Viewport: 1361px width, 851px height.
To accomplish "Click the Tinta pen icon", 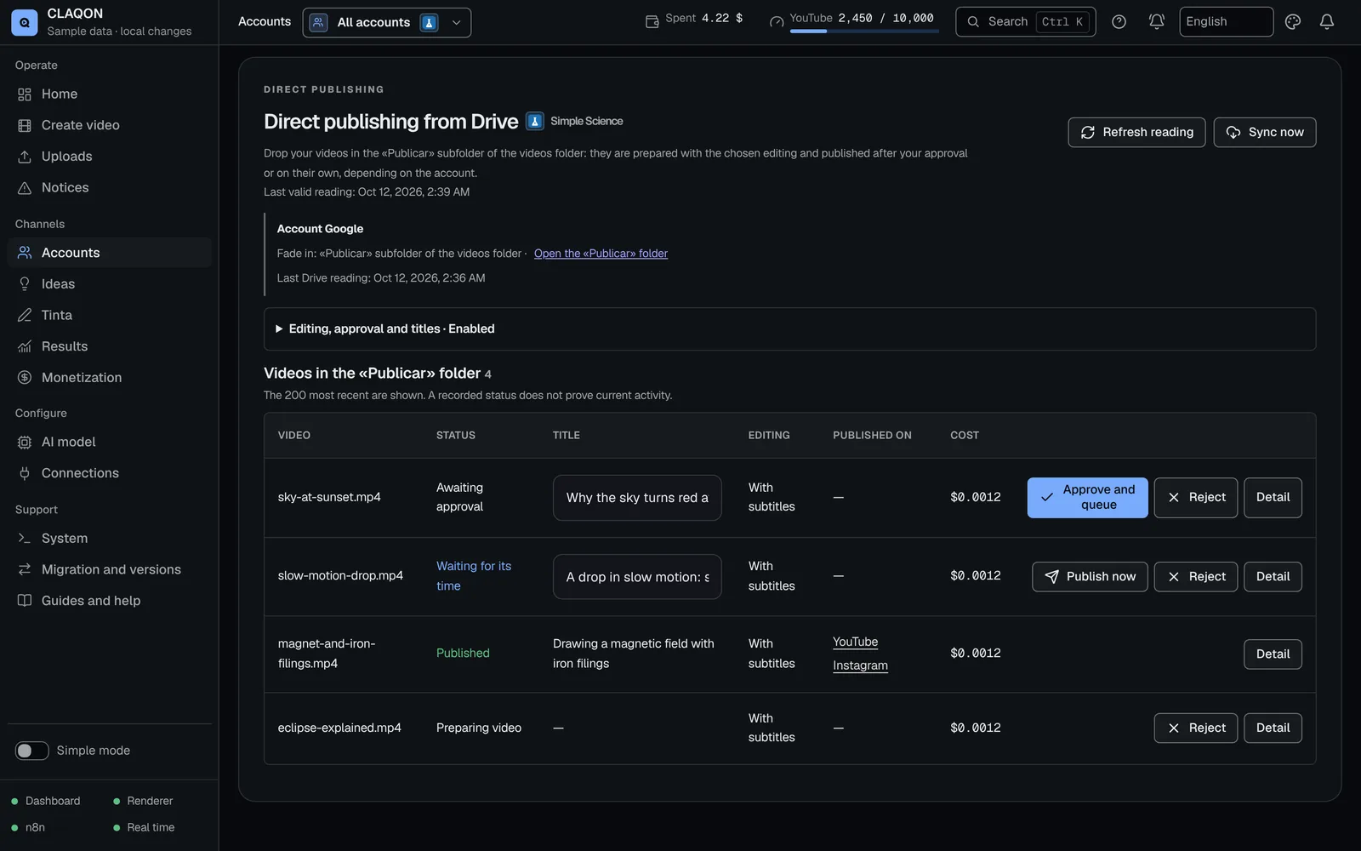I will (25, 315).
